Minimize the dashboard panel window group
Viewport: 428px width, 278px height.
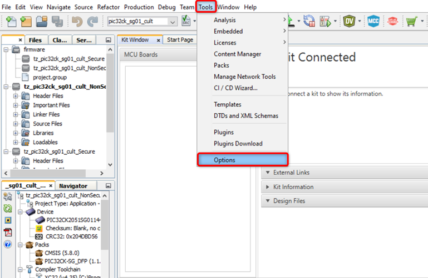tap(109, 186)
